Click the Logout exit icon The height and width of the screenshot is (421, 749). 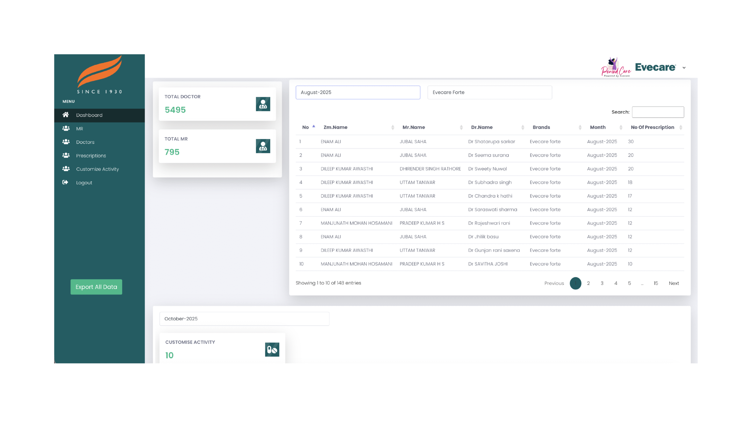click(x=65, y=182)
